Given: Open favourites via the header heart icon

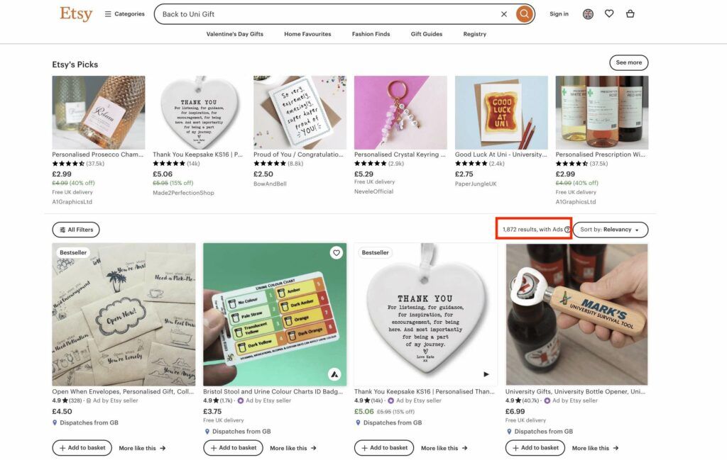Looking at the screenshot, I should coord(609,13).
